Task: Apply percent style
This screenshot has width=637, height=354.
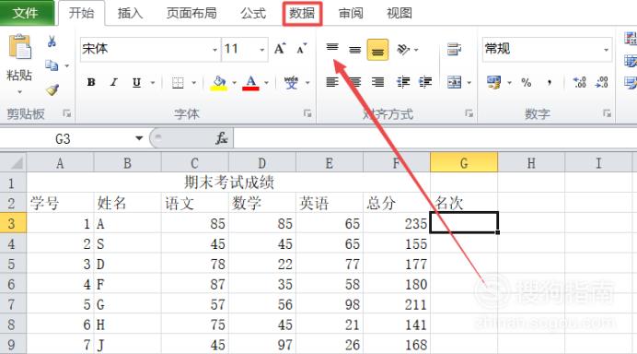Action: point(527,83)
